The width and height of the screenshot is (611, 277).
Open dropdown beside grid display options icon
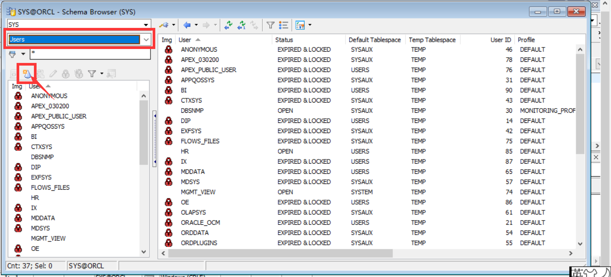pyautogui.click(x=310, y=25)
